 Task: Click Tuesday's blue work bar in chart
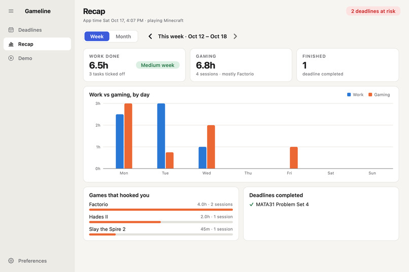point(161,136)
